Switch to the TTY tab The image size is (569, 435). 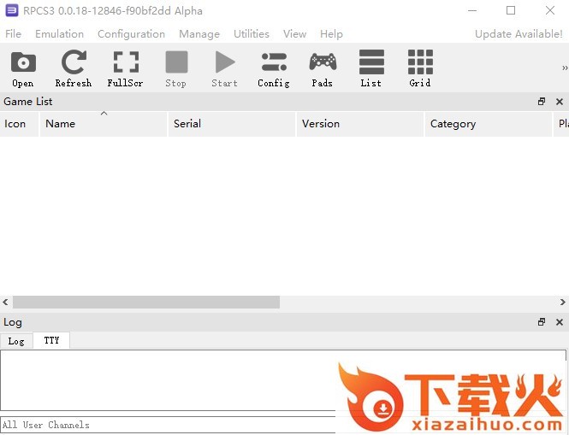coord(51,340)
